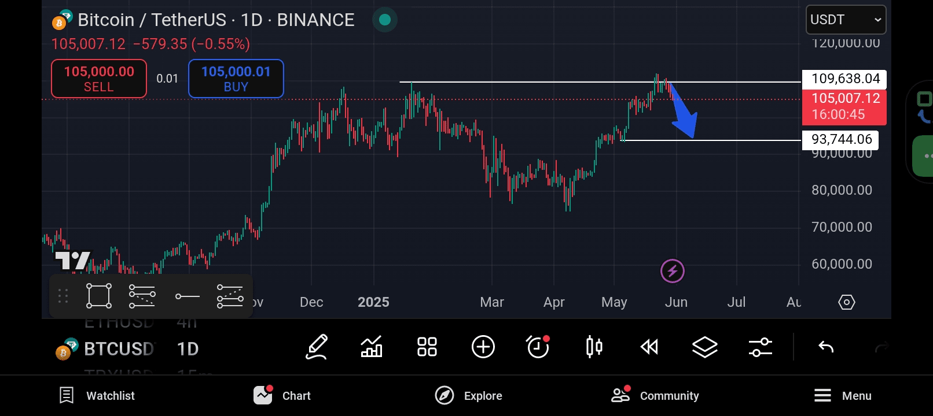Image resolution: width=933 pixels, height=416 pixels.
Task: Open the chart scale settings hexagon icon
Action: pos(846,302)
